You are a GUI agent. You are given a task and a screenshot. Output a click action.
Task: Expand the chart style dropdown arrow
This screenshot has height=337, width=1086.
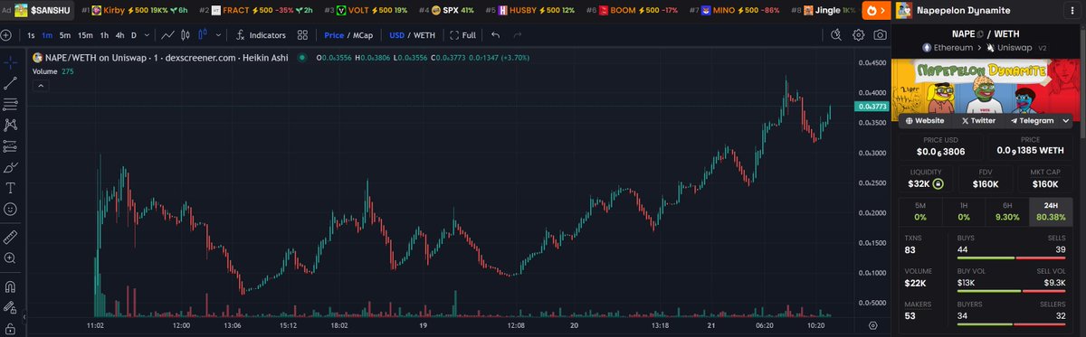(217, 35)
